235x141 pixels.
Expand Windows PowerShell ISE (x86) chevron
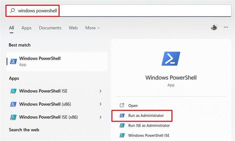100,117
